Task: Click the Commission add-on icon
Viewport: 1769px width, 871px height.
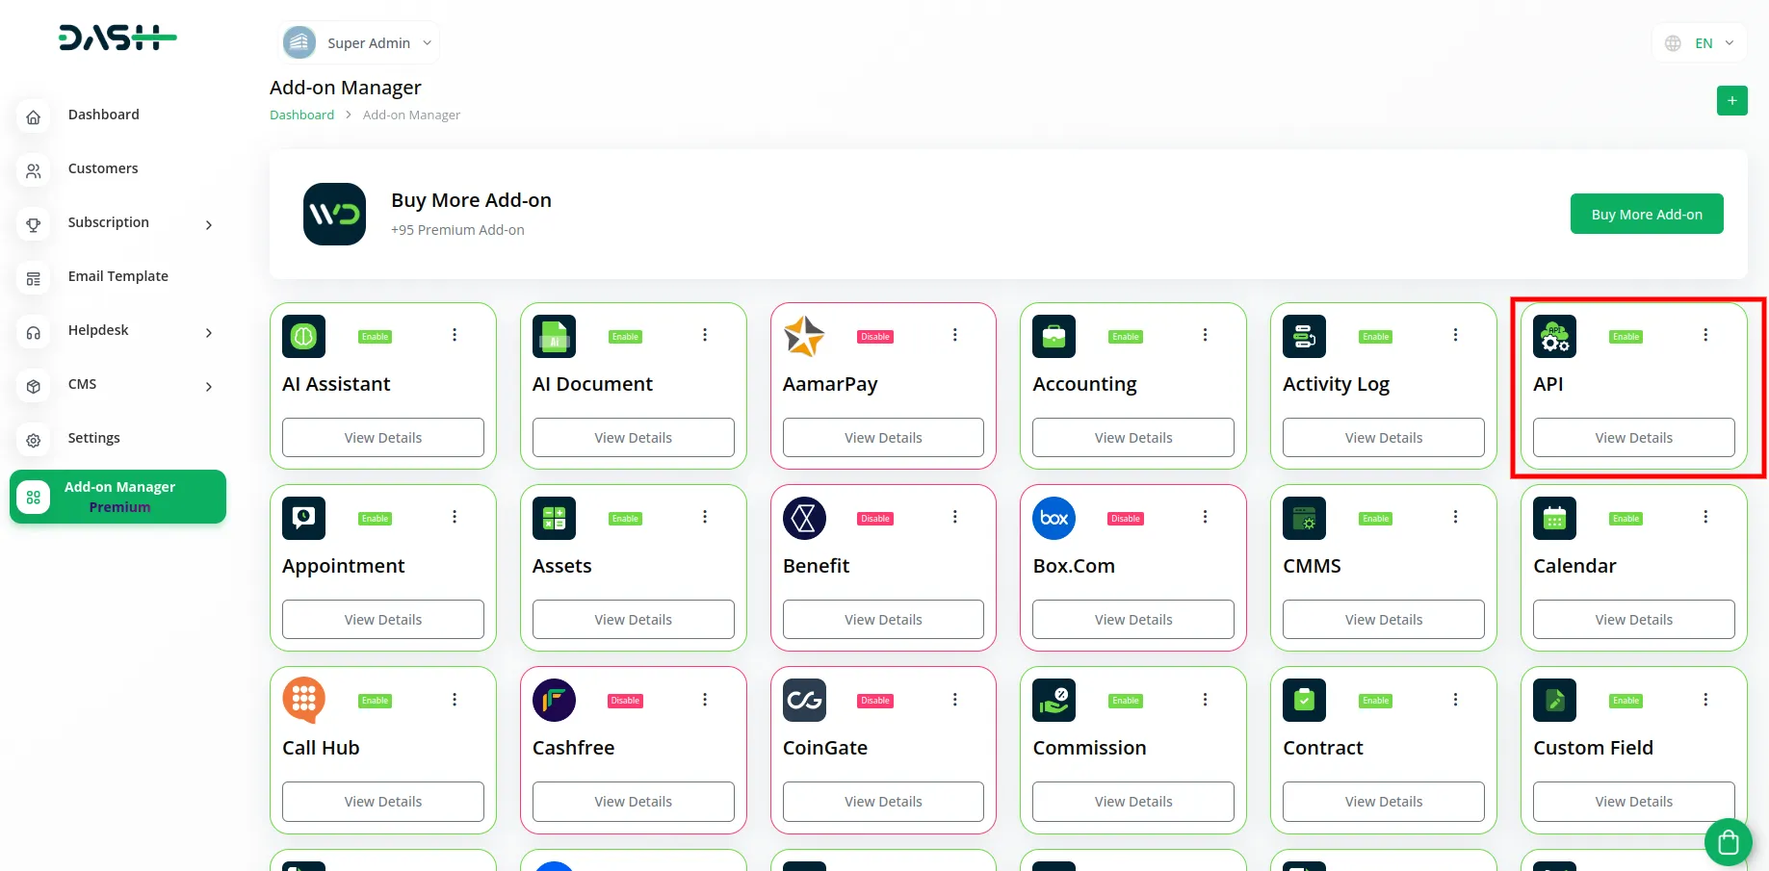Action: (x=1054, y=700)
